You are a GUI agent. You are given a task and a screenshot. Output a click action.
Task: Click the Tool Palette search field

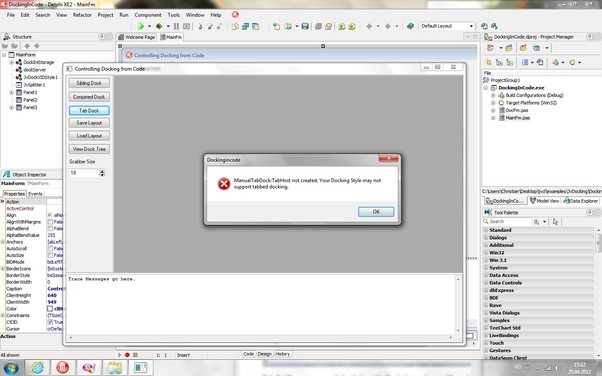507,221
